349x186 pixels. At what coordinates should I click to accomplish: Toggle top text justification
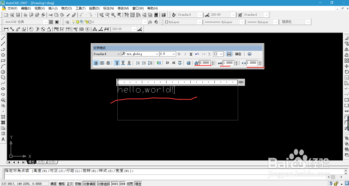(117, 63)
